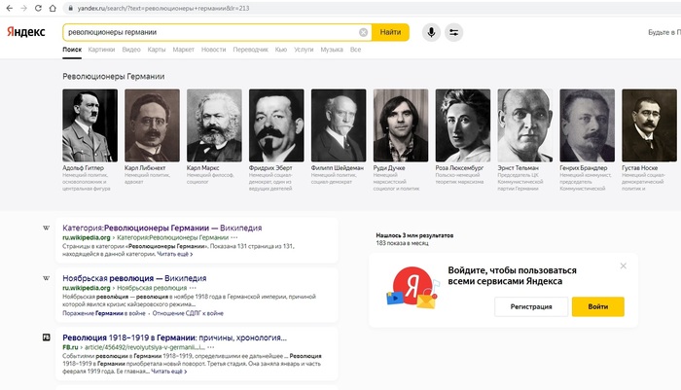Screen dimensions: 681x390
Task: Click the Нашлось 3 млн результатов text
Action: coord(414,235)
